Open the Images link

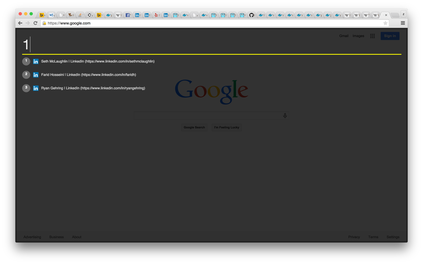tap(358, 36)
